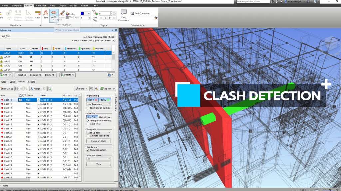The image size is (341, 191).
Task: Uncheck Transparent dimming
Action: [x=88, y=121]
